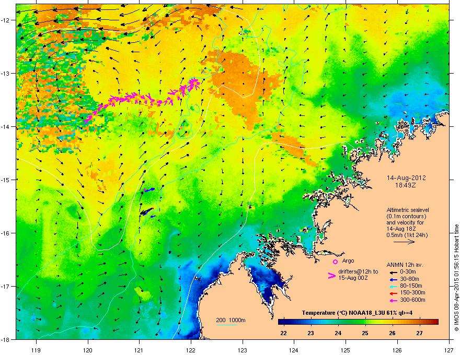Click the longitude axis label '126'
The width and height of the screenshot is (460, 355).
(397, 350)
